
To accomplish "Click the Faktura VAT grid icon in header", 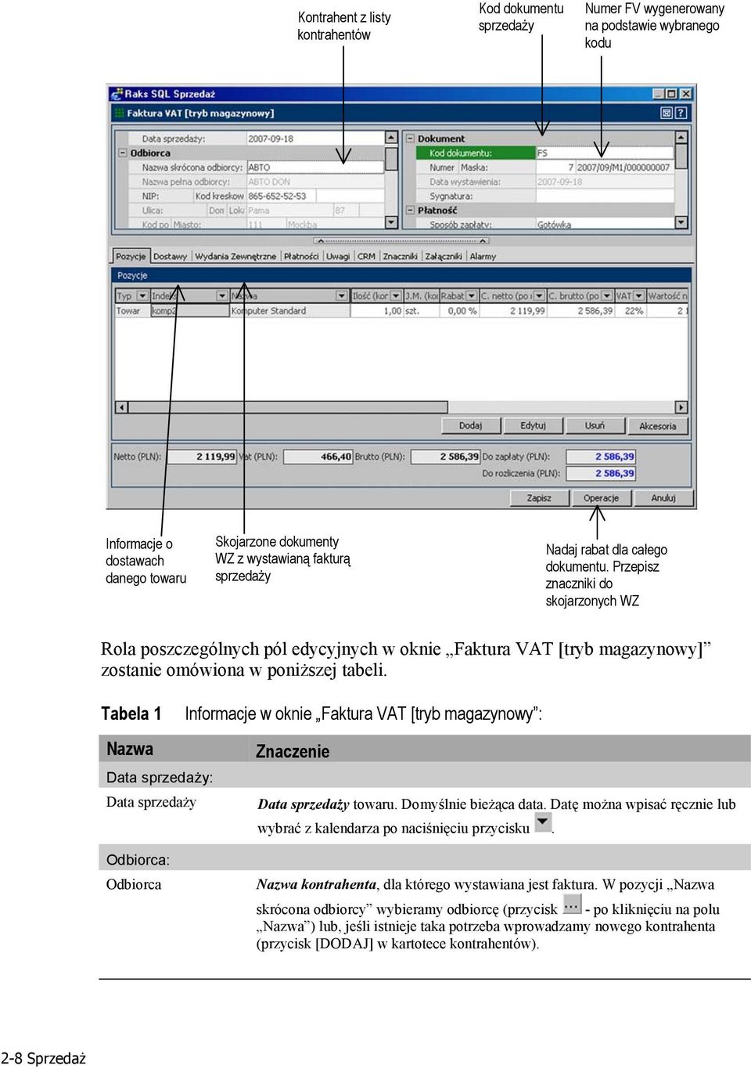I will (x=120, y=114).
